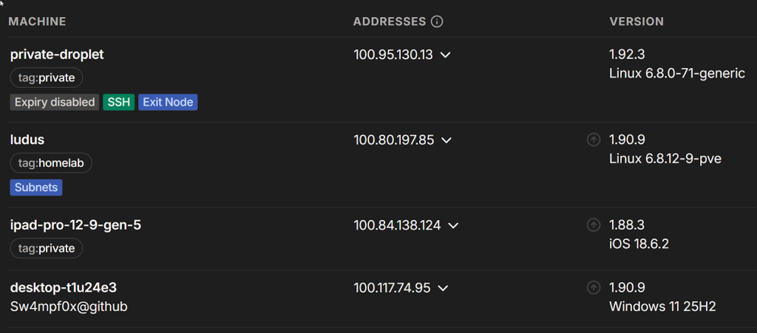
Task: Open address dropdown for 100.117.74.95
Action: coord(443,287)
